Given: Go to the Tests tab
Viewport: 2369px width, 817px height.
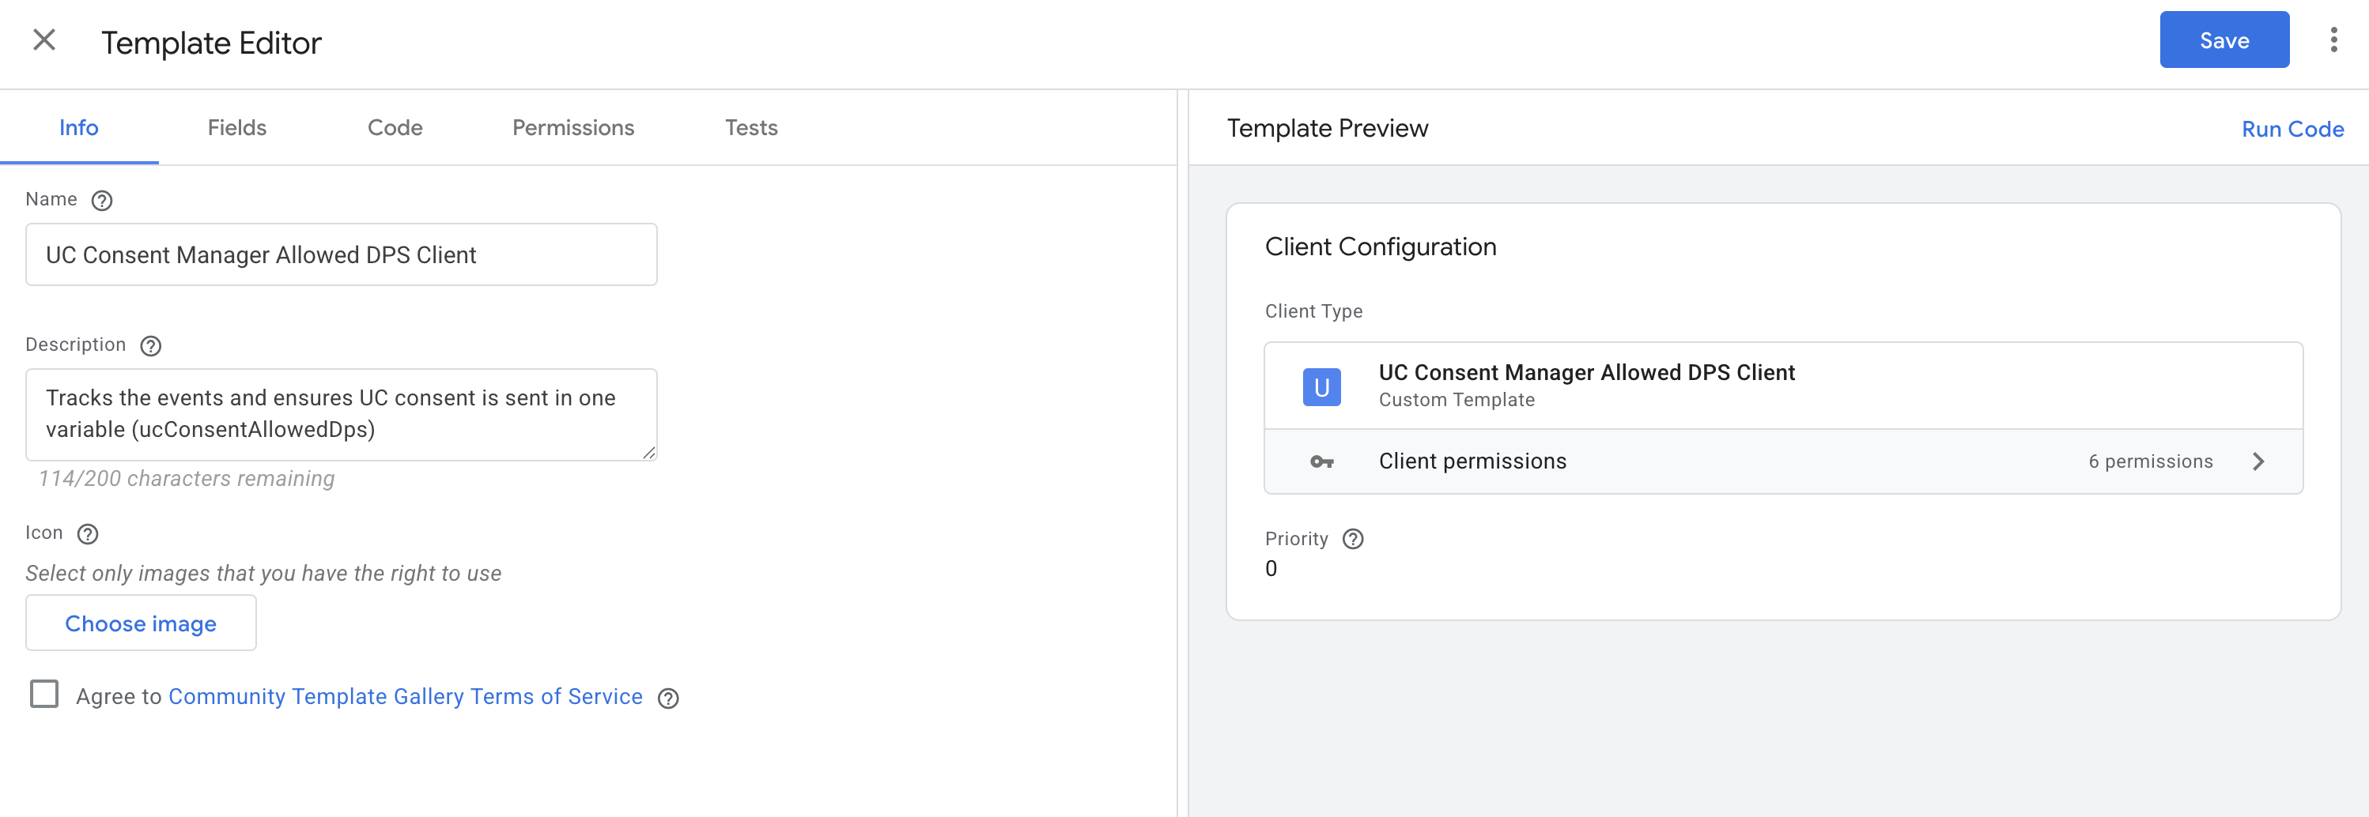Looking at the screenshot, I should [751, 128].
